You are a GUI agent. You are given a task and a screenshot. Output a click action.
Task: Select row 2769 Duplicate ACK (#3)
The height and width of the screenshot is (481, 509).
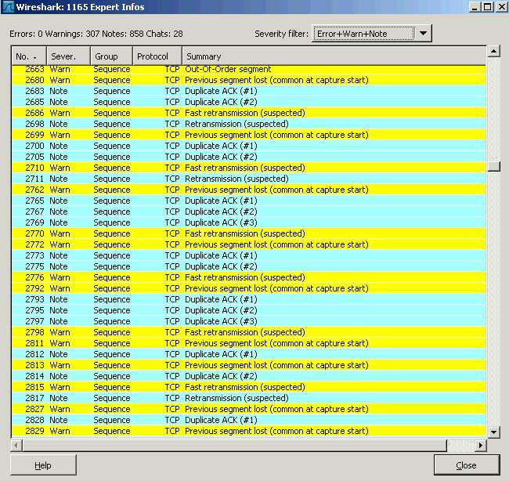pos(249,222)
